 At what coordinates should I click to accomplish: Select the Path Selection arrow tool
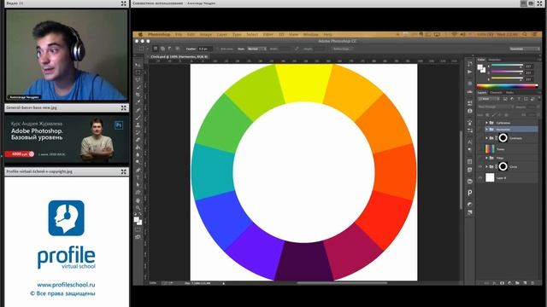pyautogui.click(x=138, y=185)
